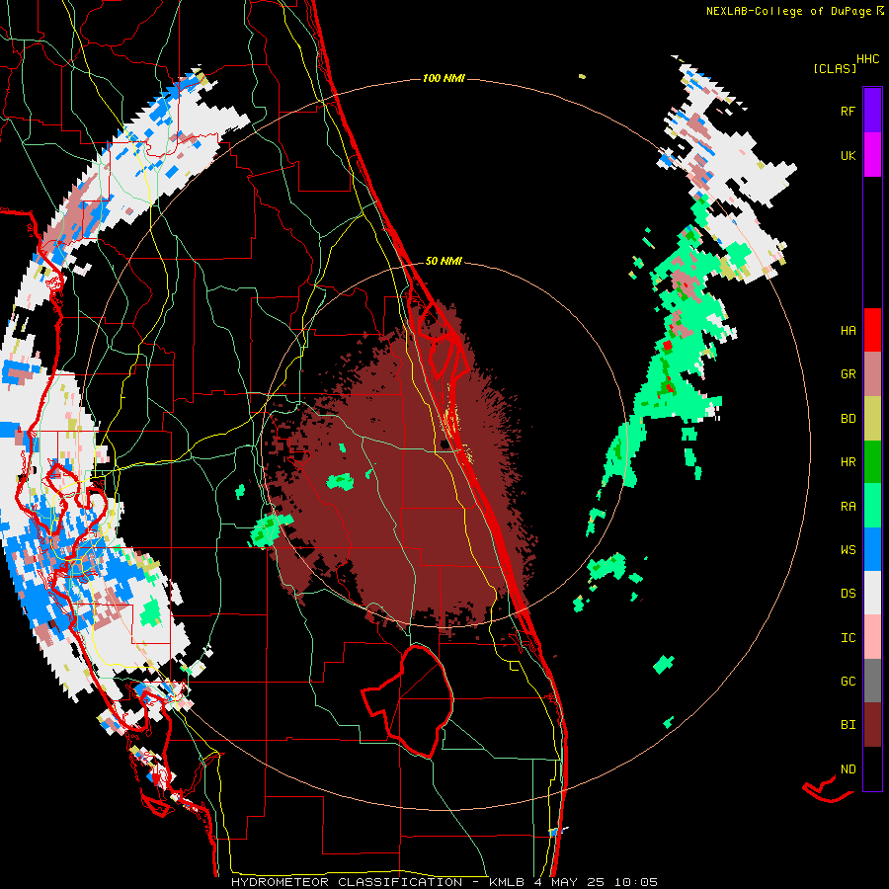Click the gray GC legend swatch
This screenshot has width=889, height=889.
click(872, 681)
